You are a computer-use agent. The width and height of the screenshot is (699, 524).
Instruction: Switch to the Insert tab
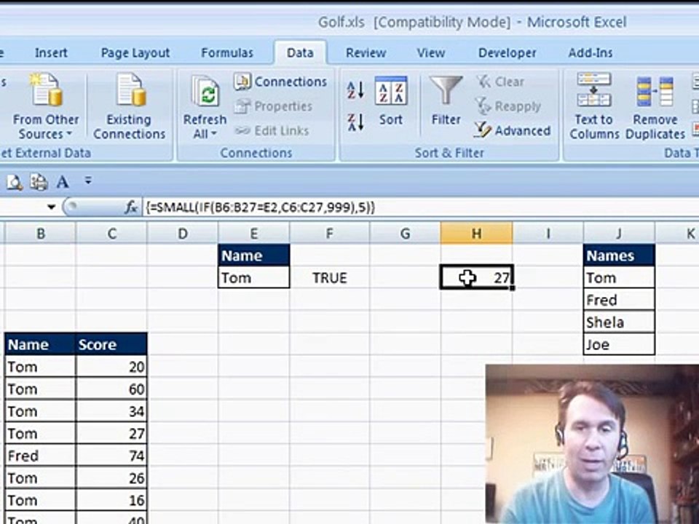[x=51, y=52]
